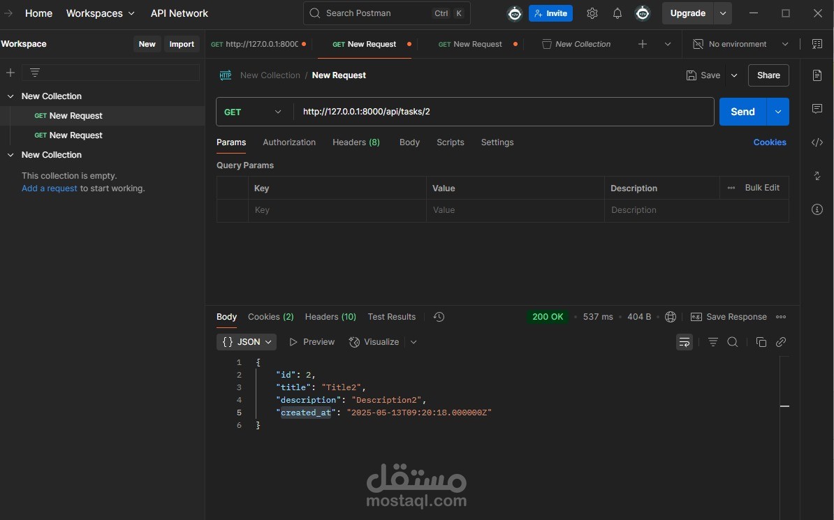
Task: Click the query param Value field
Action: (515, 210)
